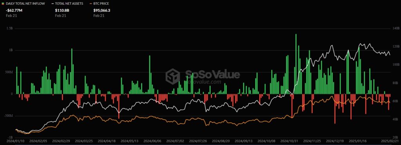The image size is (401, 145).
Task: Click the 1B left axis label
Action: click(11, 51)
